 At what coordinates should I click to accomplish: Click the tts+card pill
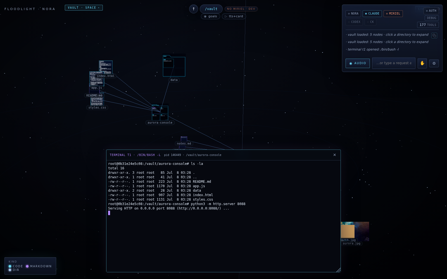234,16
